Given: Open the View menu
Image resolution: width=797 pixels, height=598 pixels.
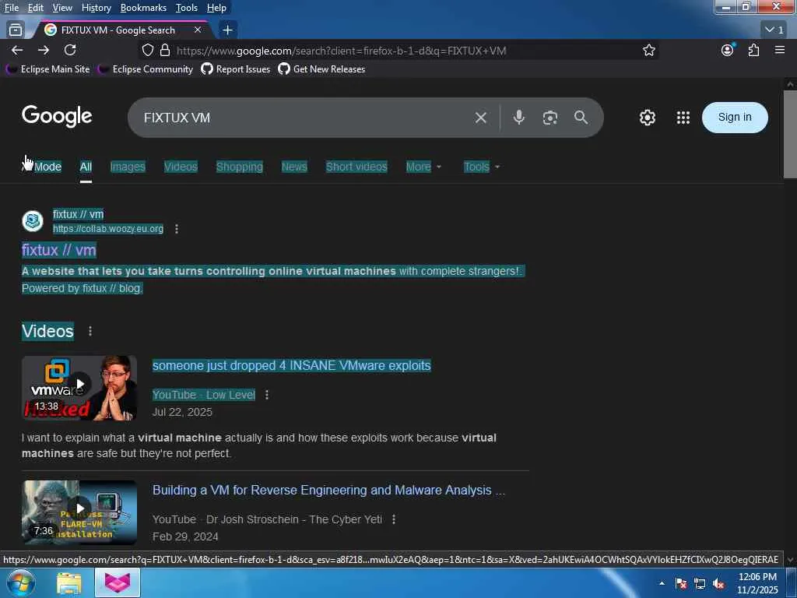Looking at the screenshot, I should (62, 8).
